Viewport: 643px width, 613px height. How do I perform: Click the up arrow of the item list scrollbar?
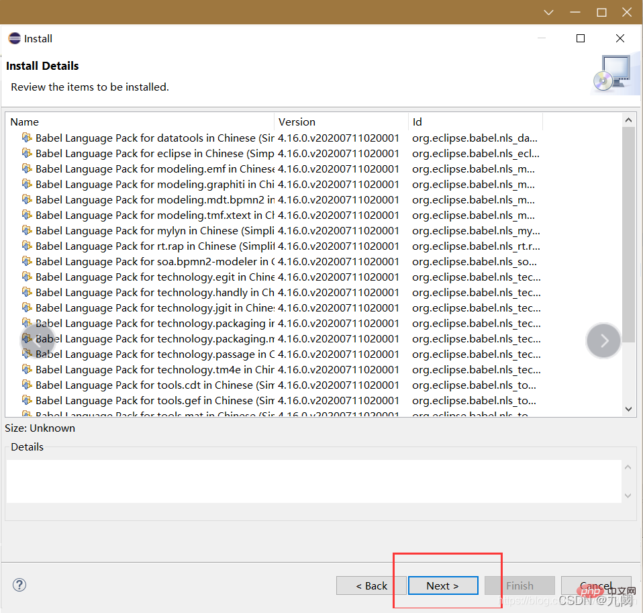coord(628,120)
